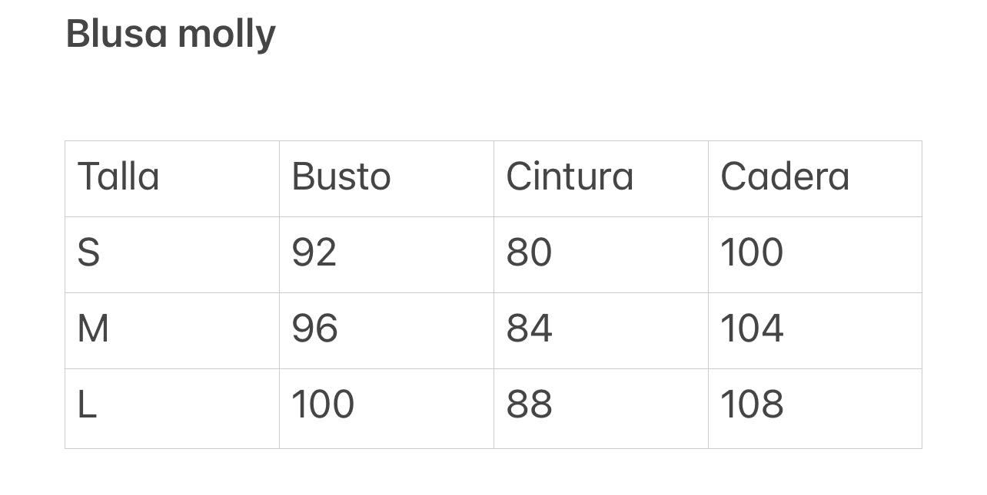Click the Cintura column header

(570, 177)
